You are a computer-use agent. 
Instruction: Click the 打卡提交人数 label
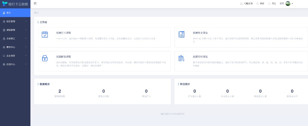point(195,96)
